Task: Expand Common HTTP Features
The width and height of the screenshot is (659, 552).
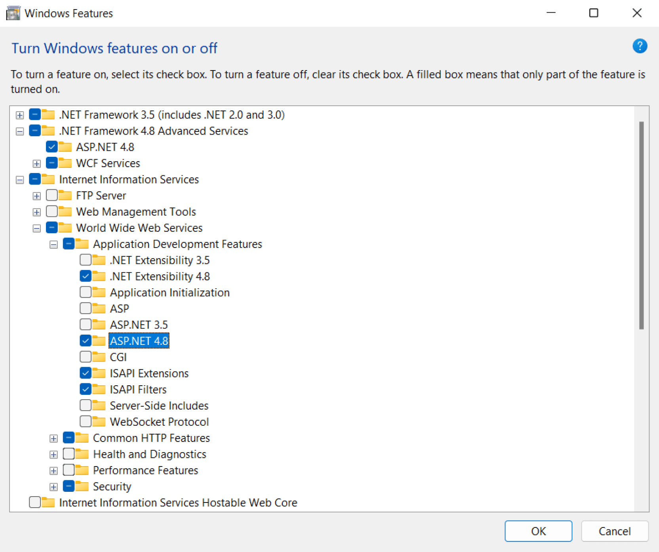Action: tap(53, 438)
